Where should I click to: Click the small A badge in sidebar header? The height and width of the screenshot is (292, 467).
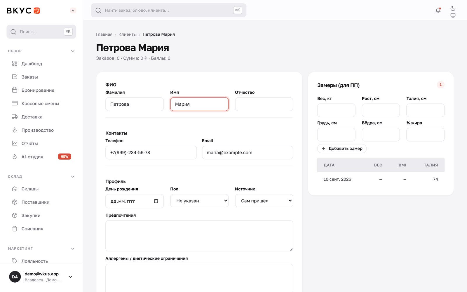click(73, 11)
